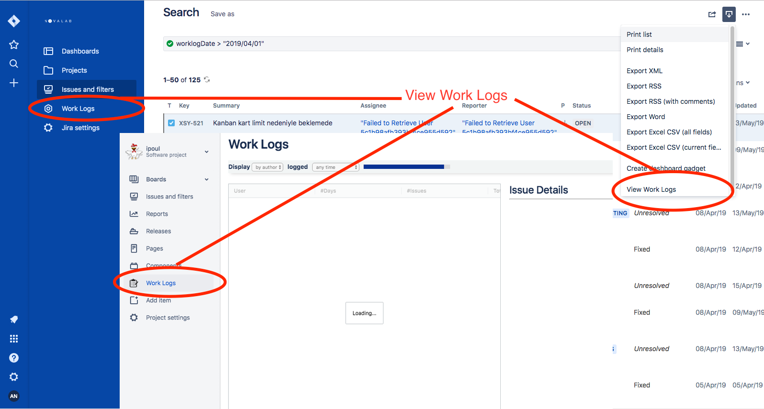Open the 'any time' logged dropdown
The height and width of the screenshot is (409, 764).
(x=336, y=167)
